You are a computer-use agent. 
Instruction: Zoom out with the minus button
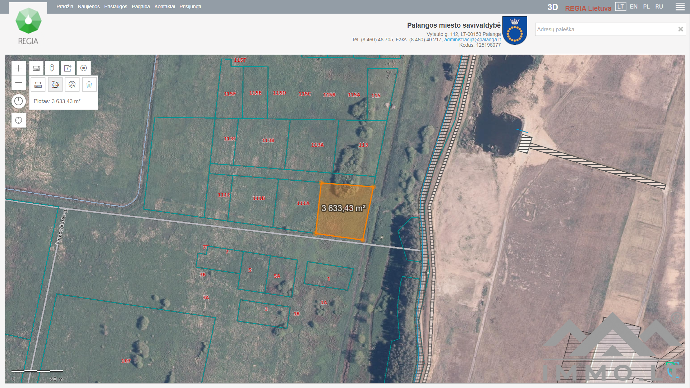point(19,83)
